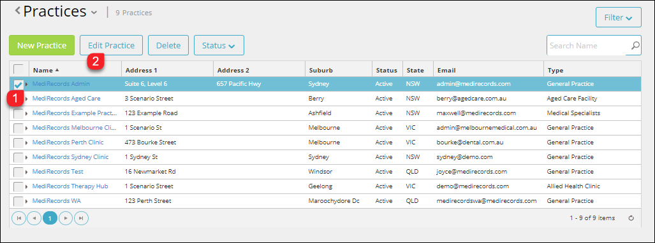Jump to last page of results
The width and height of the screenshot is (655, 243).
(82, 218)
